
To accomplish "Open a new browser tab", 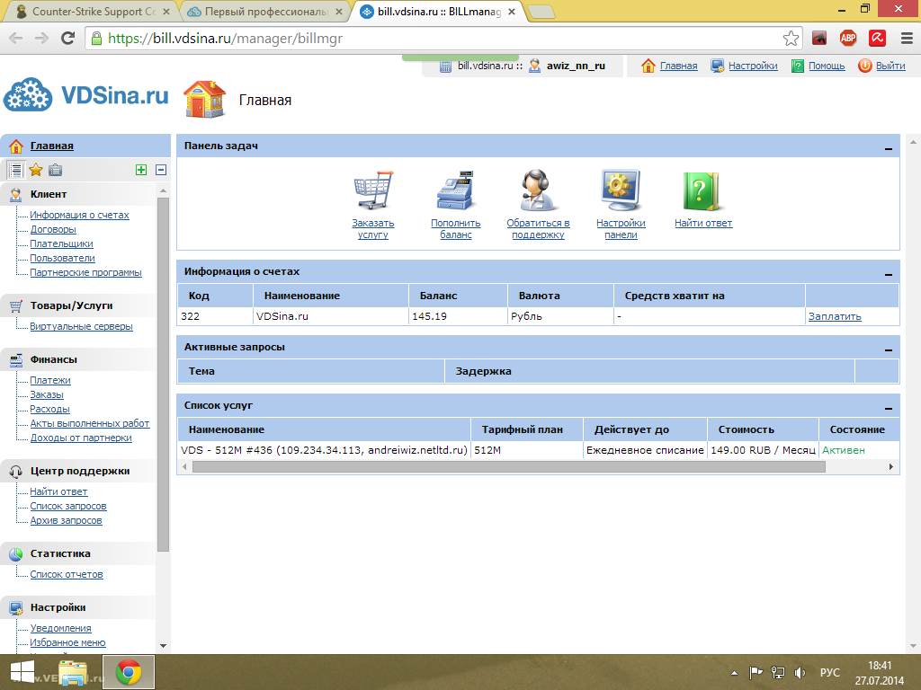I will (541, 12).
